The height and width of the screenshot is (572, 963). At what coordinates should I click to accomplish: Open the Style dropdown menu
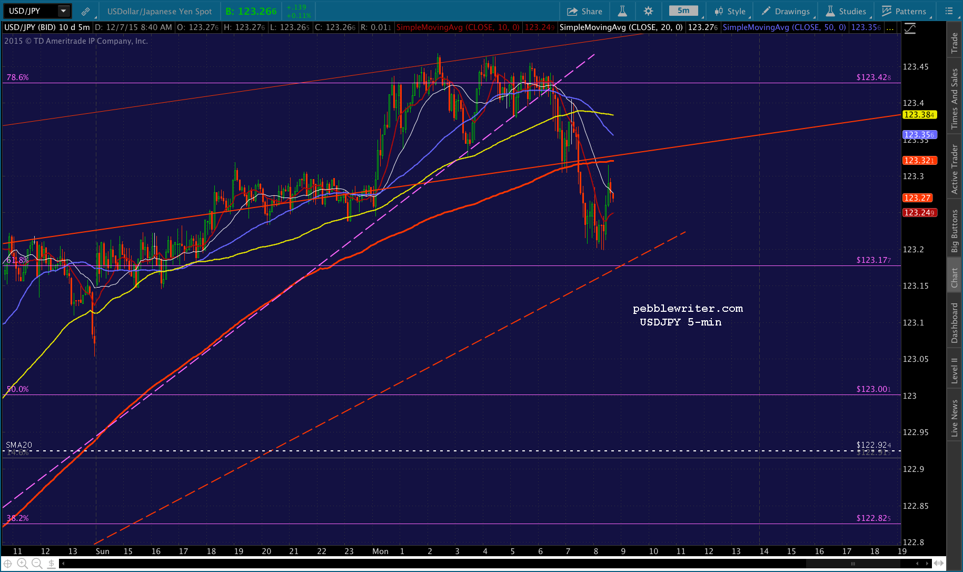(730, 11)
